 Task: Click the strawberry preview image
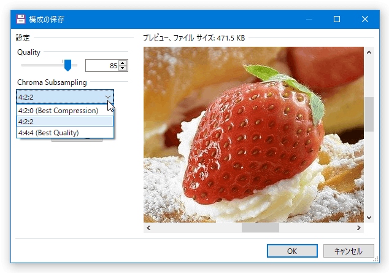click(253, 135)
